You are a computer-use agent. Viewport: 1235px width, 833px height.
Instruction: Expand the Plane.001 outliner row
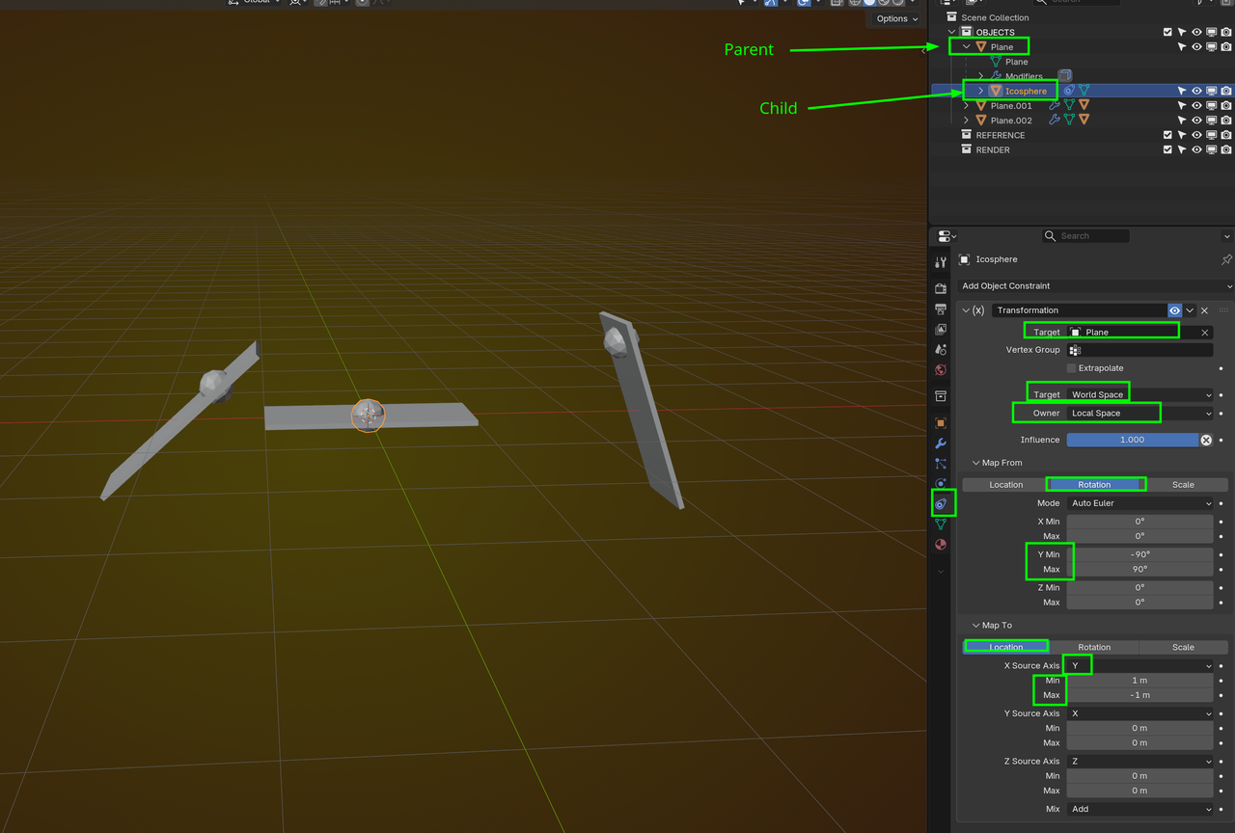967,105
